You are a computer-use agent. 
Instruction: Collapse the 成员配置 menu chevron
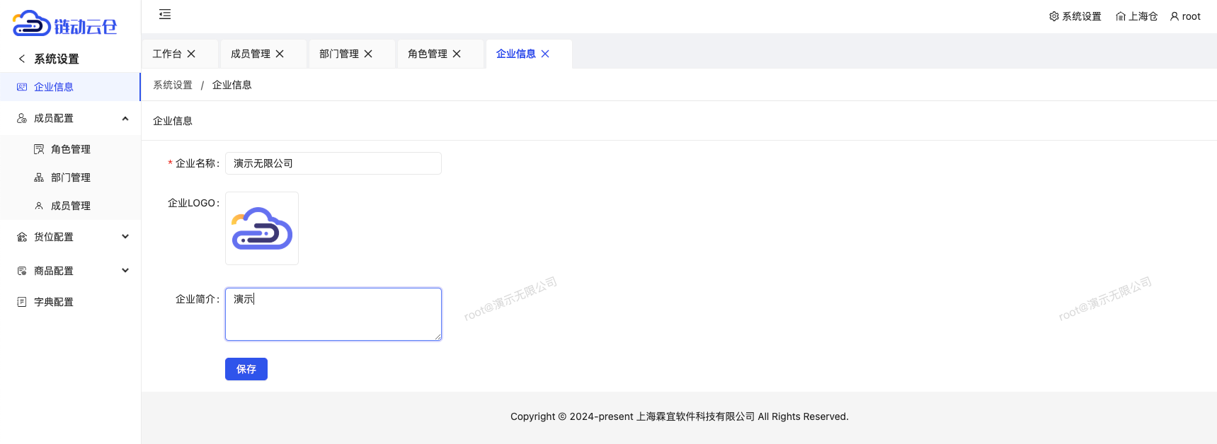[125, 118]
